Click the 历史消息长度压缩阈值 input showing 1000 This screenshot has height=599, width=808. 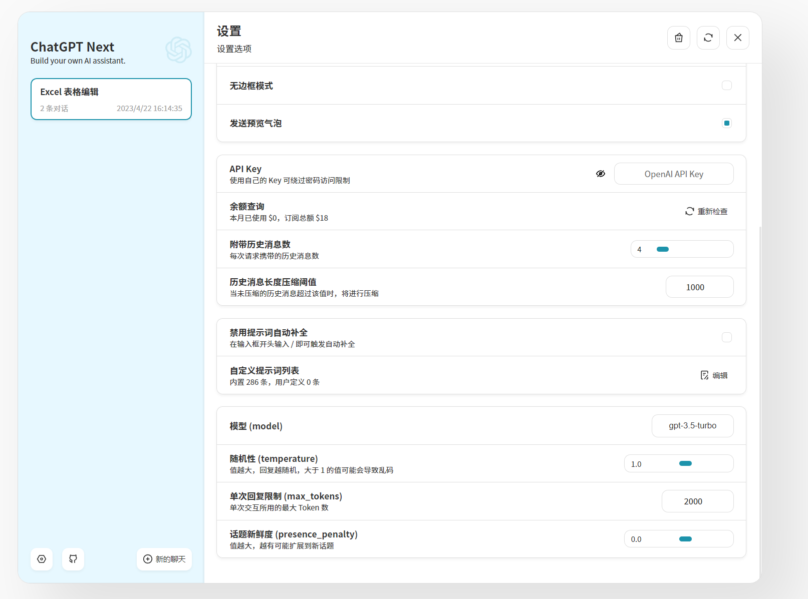coord(700,287)
